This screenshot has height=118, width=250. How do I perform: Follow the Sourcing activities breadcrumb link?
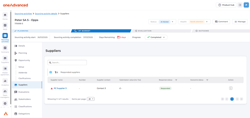23,14
